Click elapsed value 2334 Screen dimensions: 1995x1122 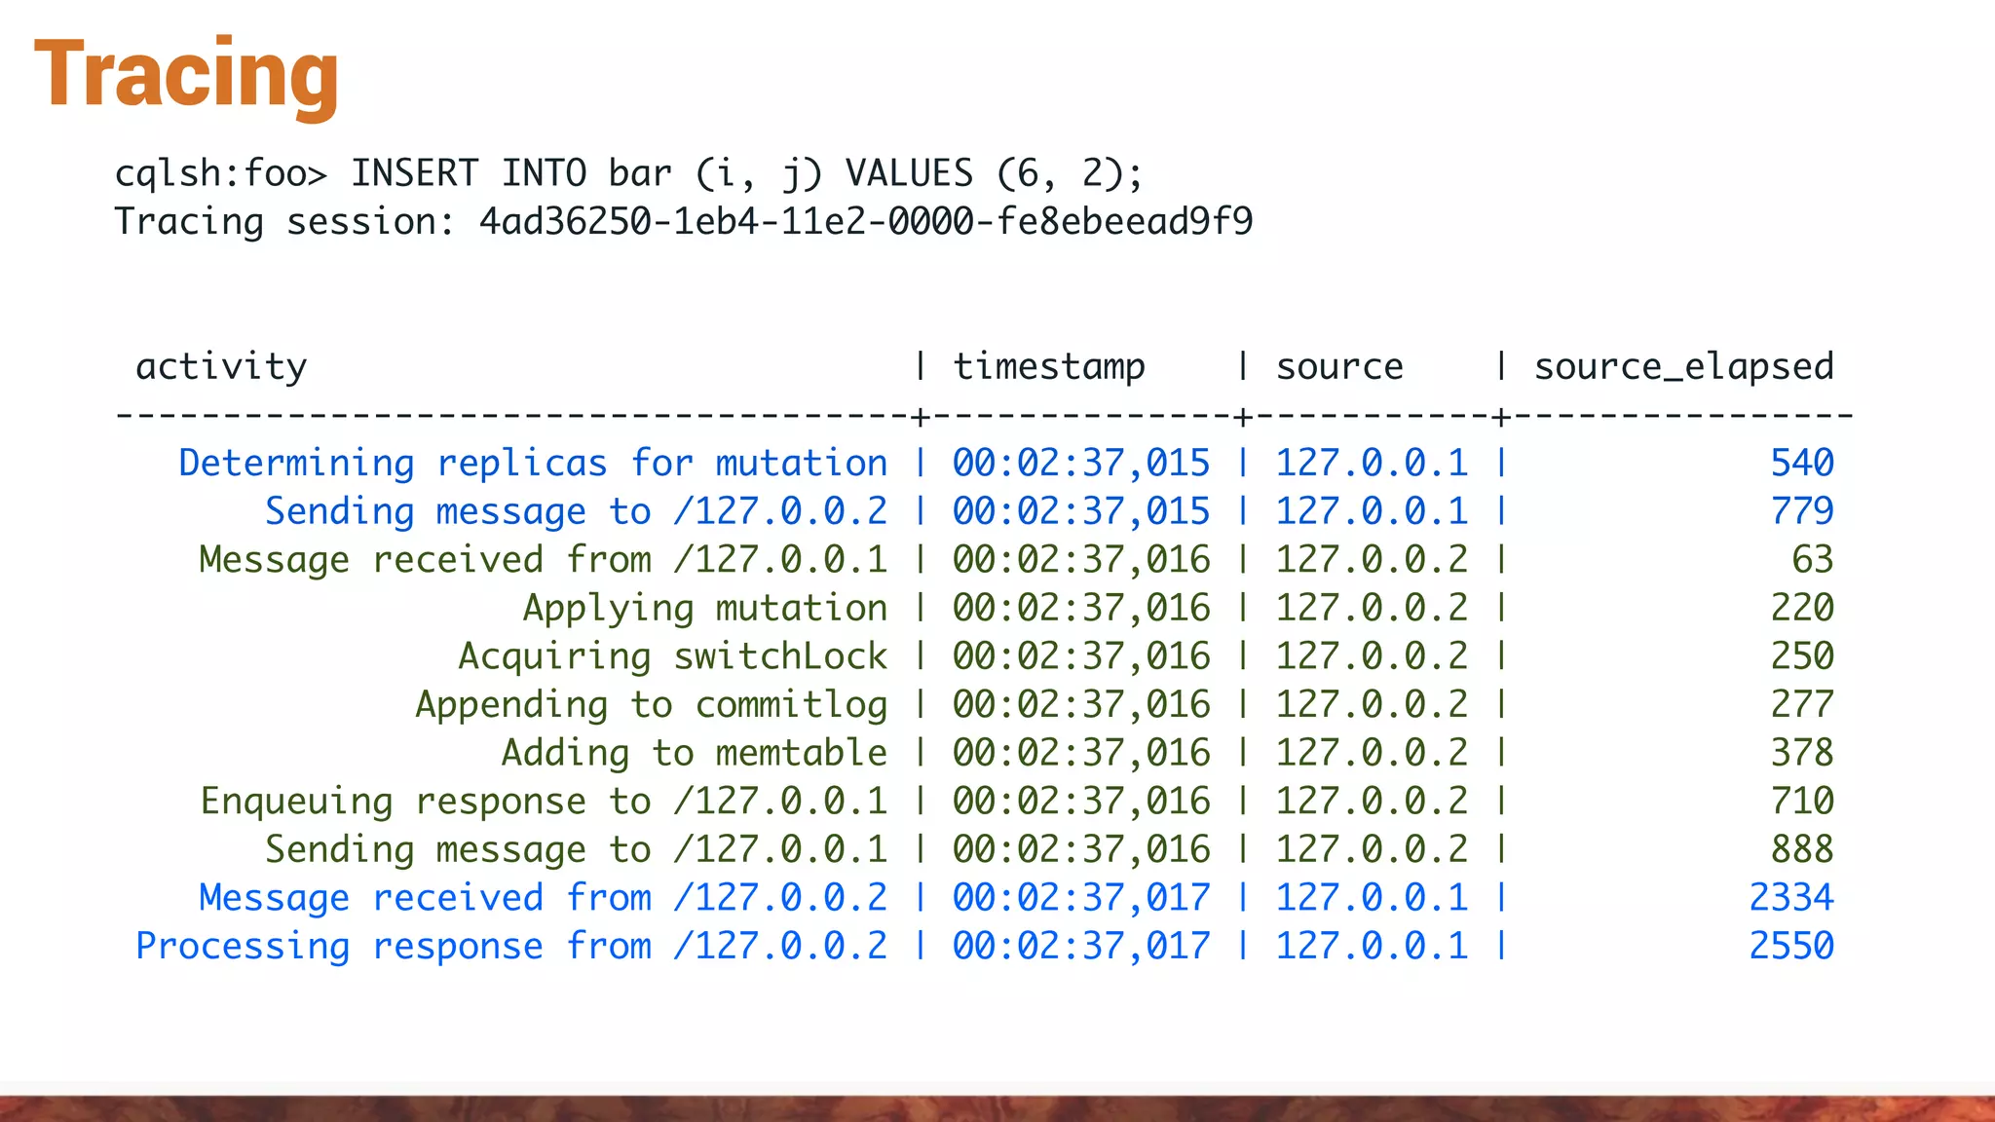click(x=1791, y=897)
